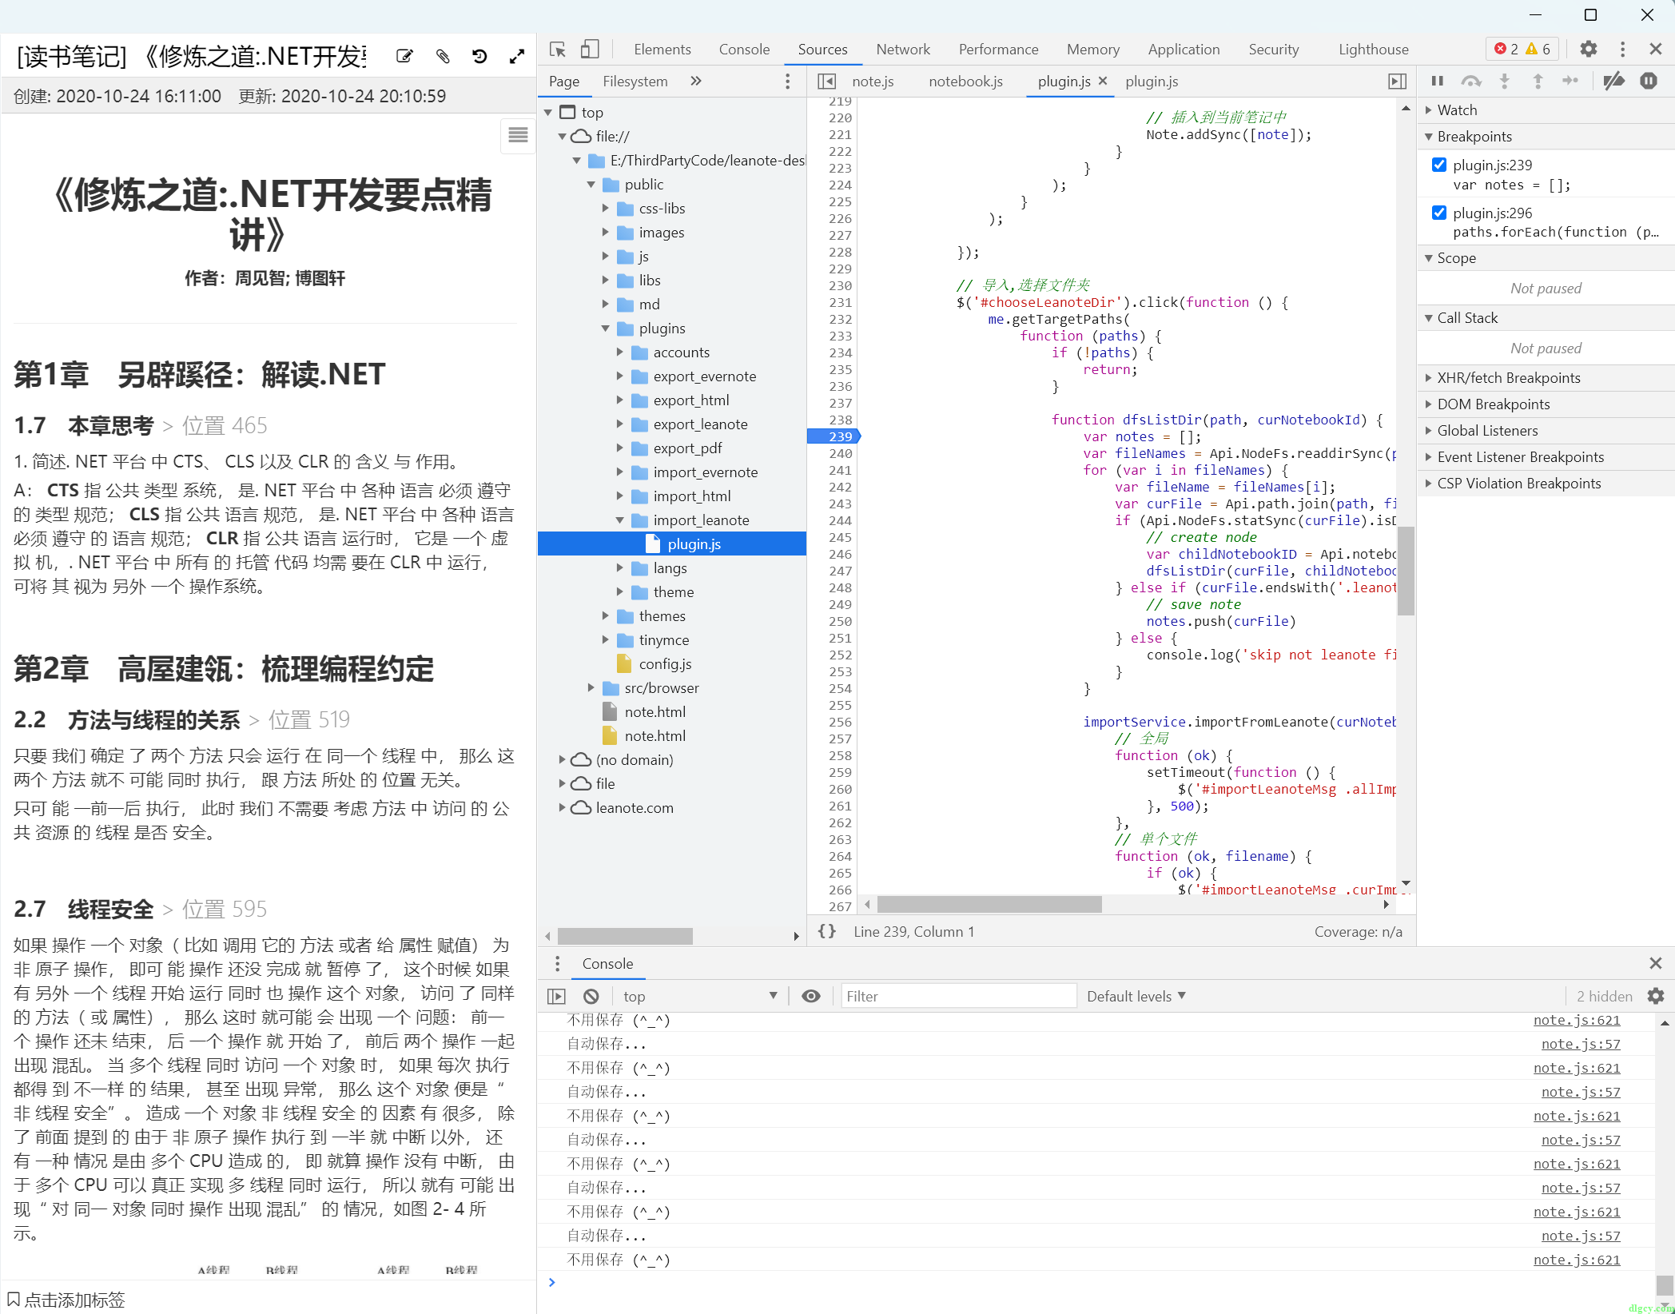Open the Lighthouse tab
The height and width of the screenshot is (1314, 1675).
[1373, 50]
